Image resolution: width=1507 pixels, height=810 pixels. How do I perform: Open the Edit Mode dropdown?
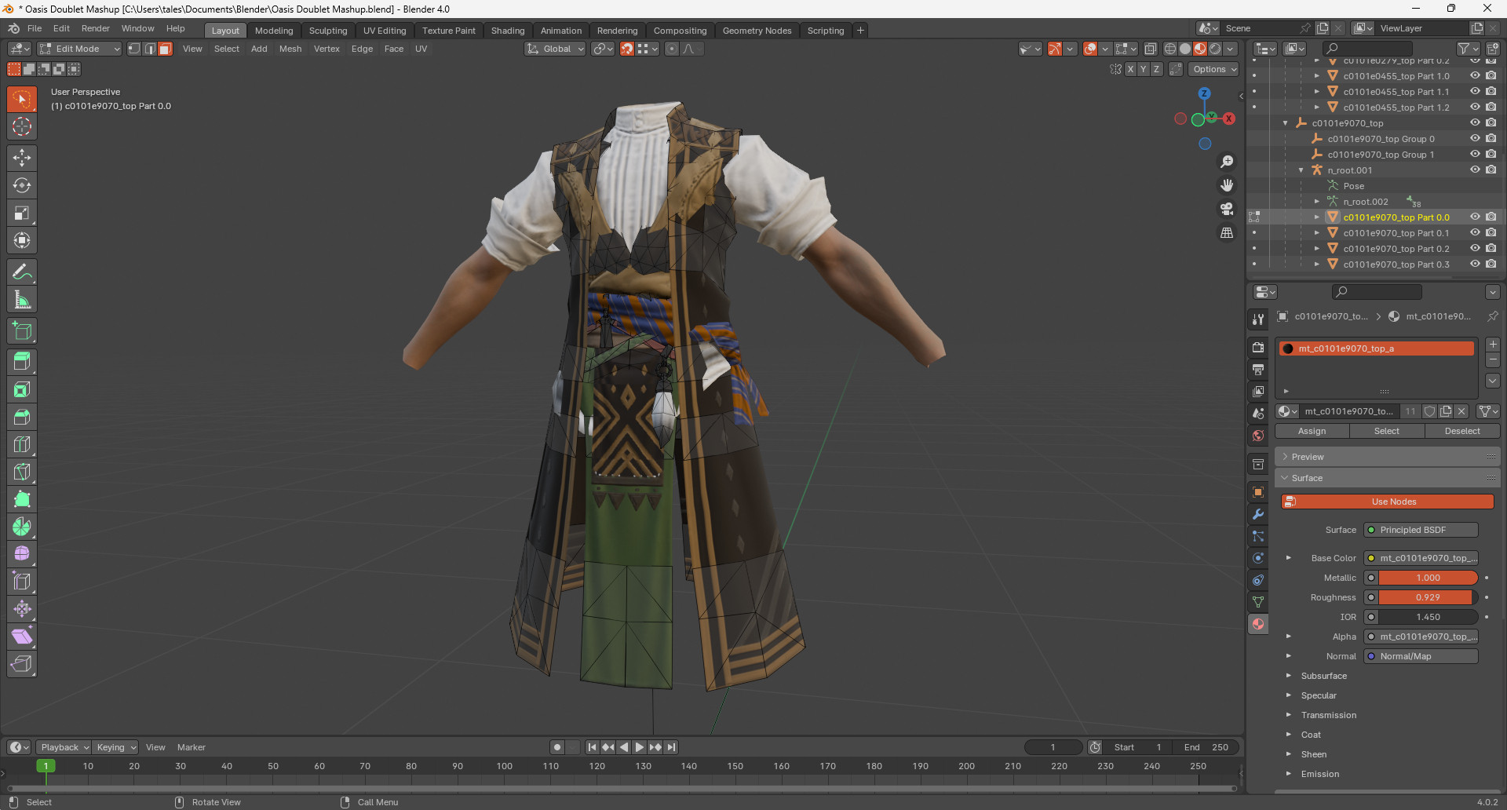pos(79,49)
